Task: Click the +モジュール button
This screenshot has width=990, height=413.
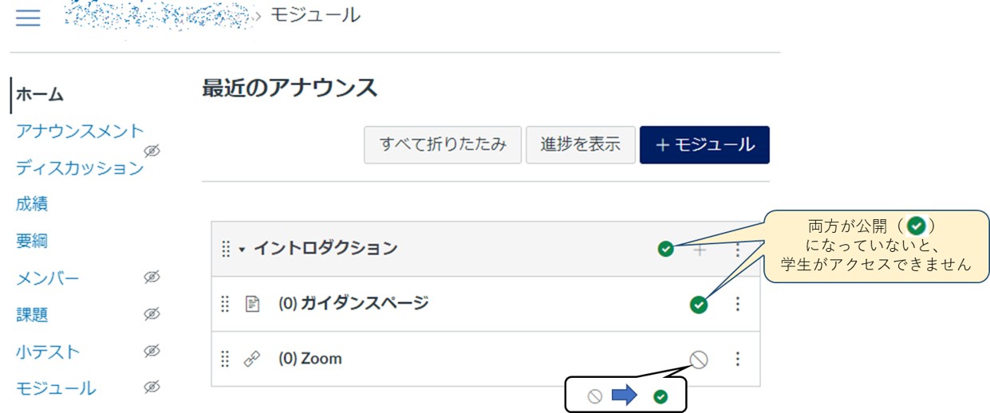Action: (x=704, y=144)
